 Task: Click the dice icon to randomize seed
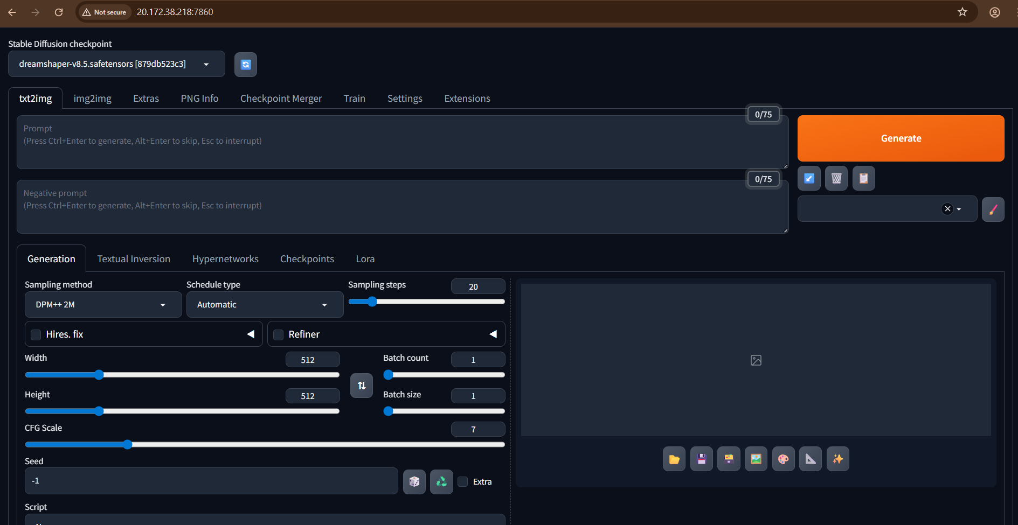pos(414,481)
